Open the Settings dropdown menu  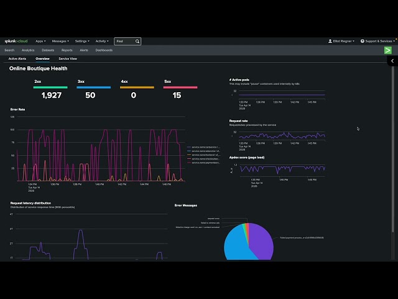82,41
